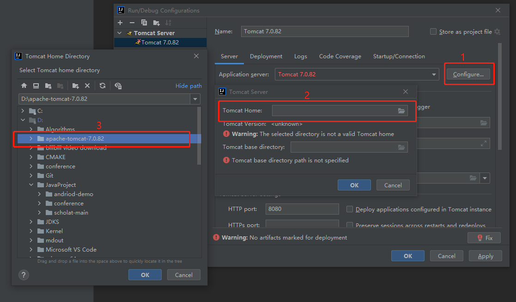Close the Tomcat Server dialog

pos(406,92)
